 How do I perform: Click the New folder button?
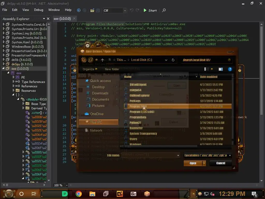[x=112, y=69]
